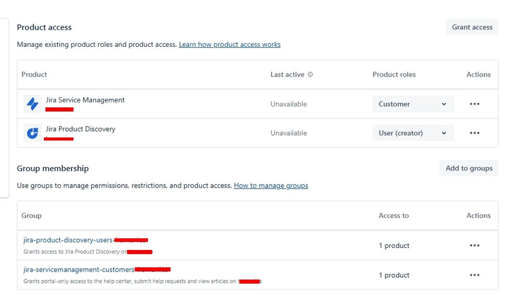Click 1 product in jira-servicemanagement-customers row
The width and height of the screenshot is (515, 305).
coord(394,275)
